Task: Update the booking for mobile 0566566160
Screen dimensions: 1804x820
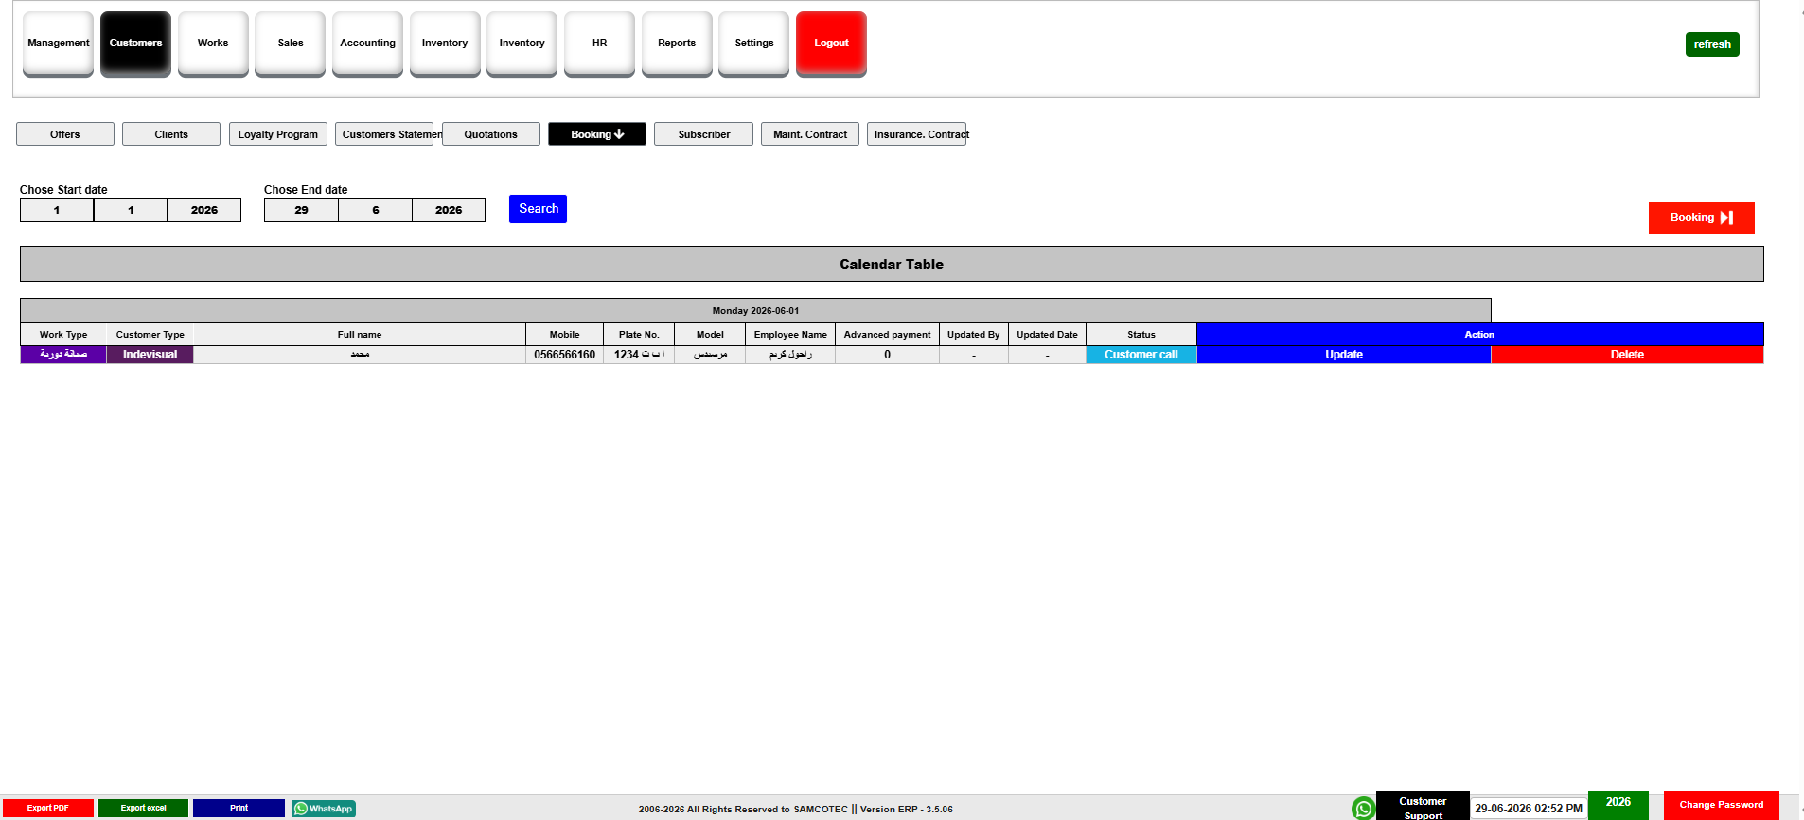Action: click(1344, 355)
